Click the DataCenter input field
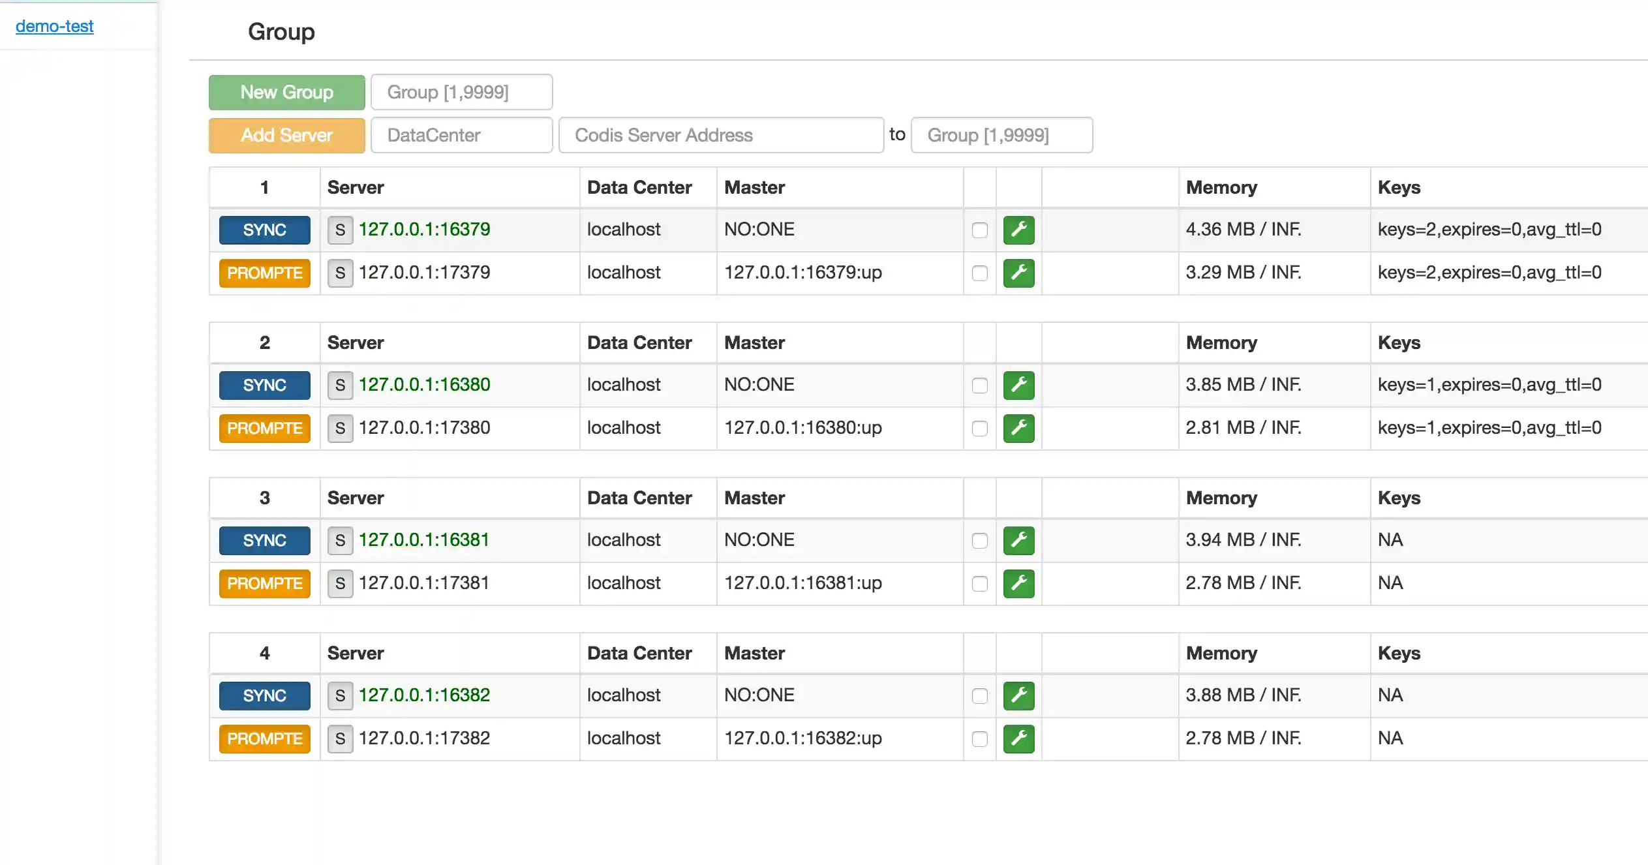Screen dimensions: 1648x865 coord(461,135)
